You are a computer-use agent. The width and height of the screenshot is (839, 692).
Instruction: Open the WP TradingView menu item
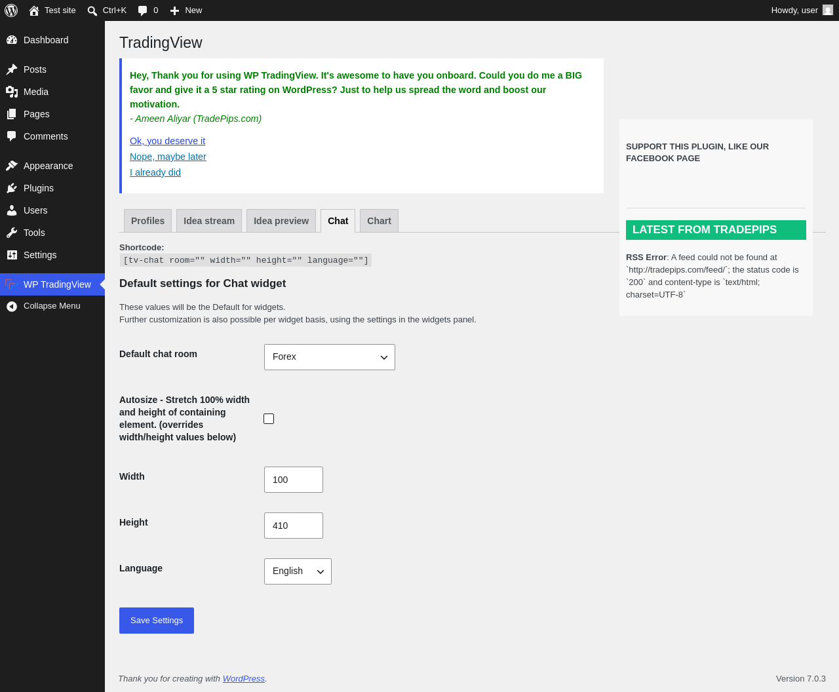coord(52,284)
